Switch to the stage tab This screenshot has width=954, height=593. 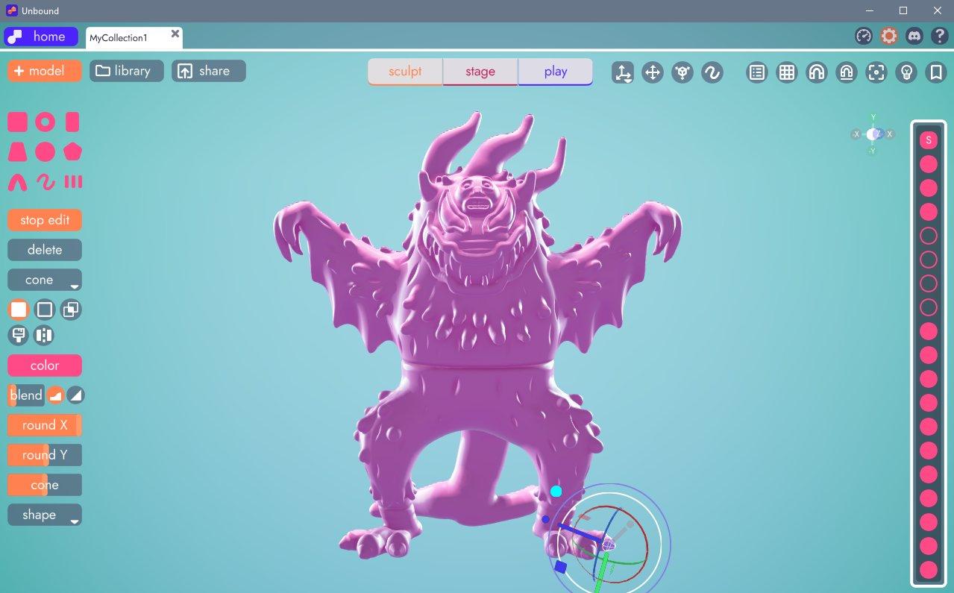[480, 72]
